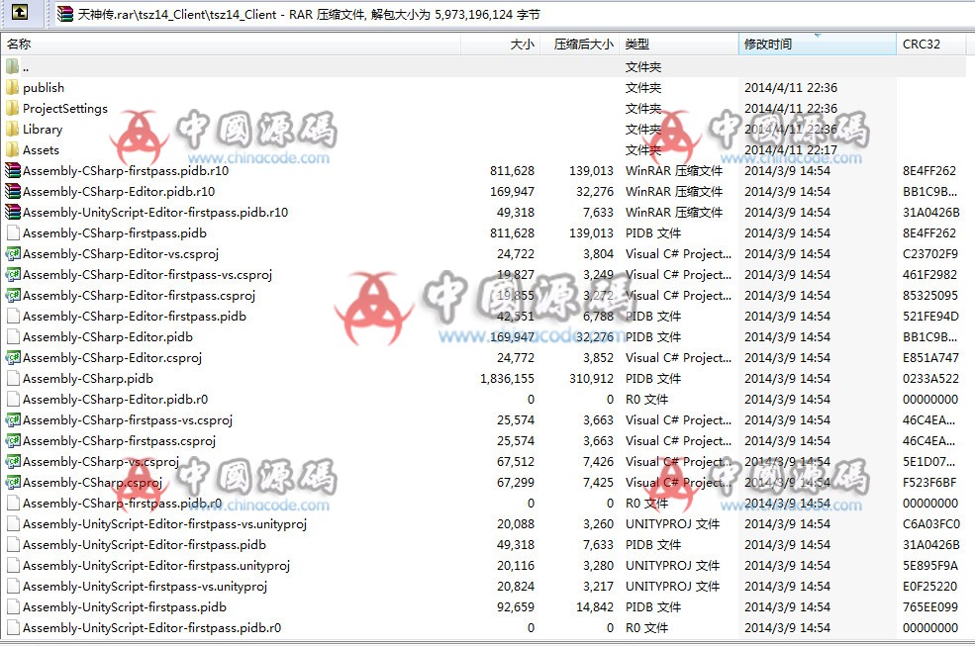This screenshot has width=975, height=646.
Task: Click the up-one-level navigation icon
Action: (x=22, y=14)
